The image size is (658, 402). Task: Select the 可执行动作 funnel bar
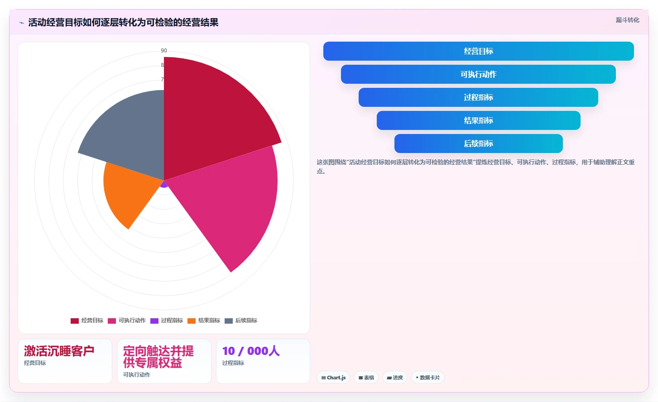tap(478, 74)
